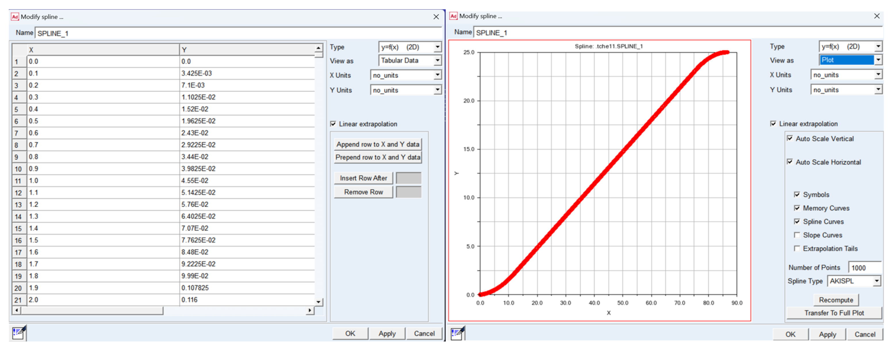Click Transfer To Full Plot button
The image size is (890, 349).
(834, 313)
